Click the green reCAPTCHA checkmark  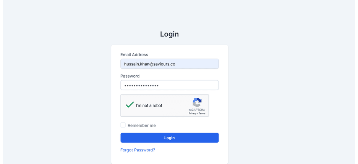130,105
